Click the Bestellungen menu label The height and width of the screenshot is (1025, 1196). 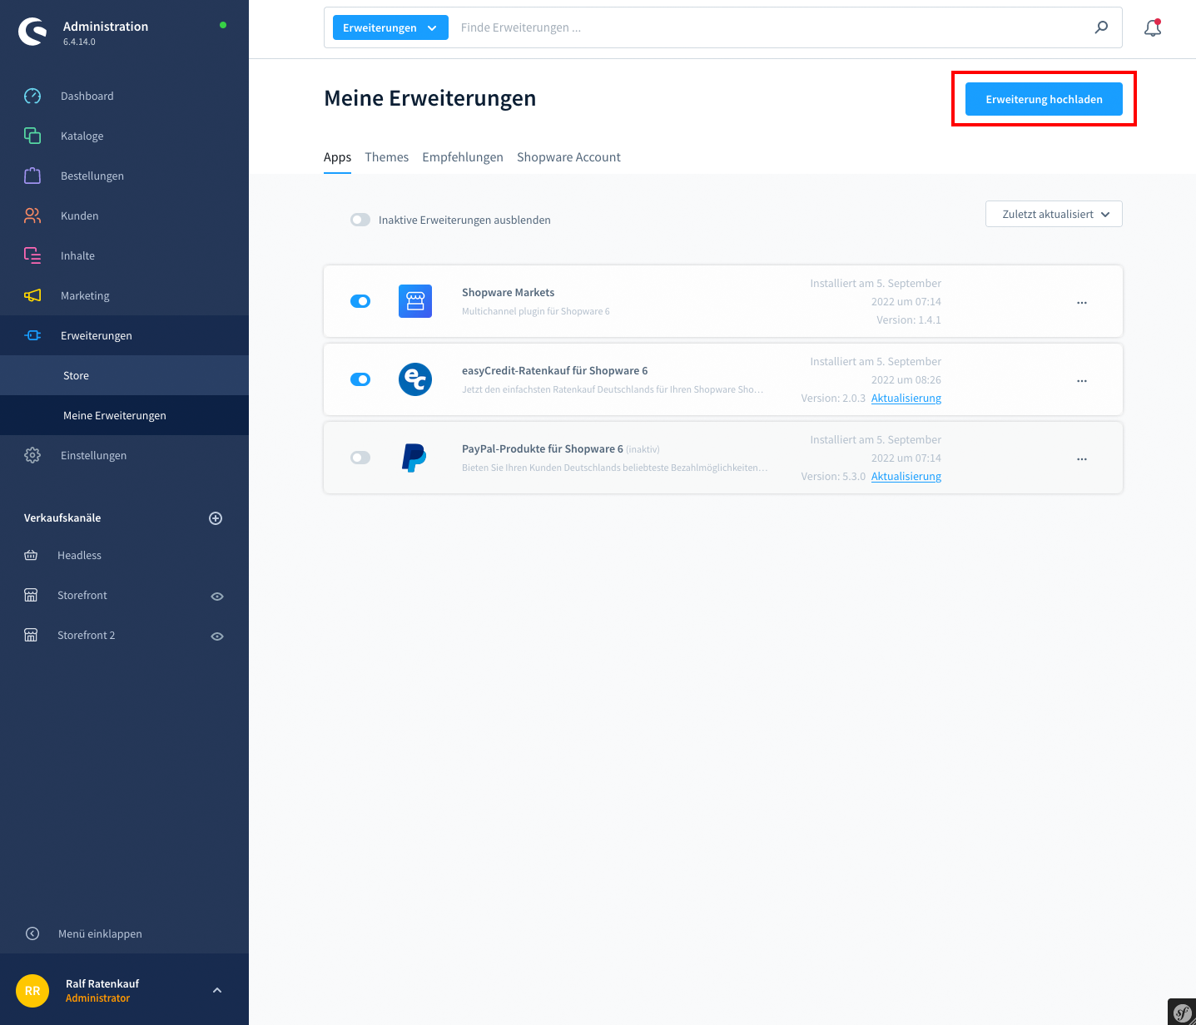pos(92,176)
